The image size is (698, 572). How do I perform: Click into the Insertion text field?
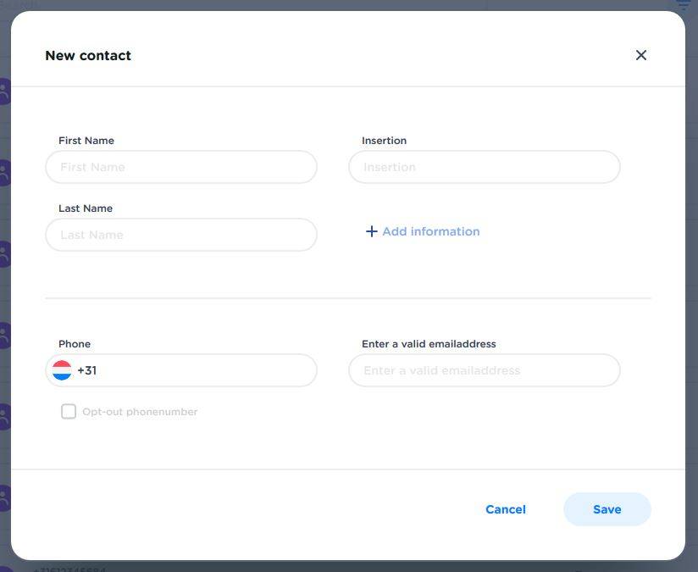pyautogui.click(x=485, y=167)
